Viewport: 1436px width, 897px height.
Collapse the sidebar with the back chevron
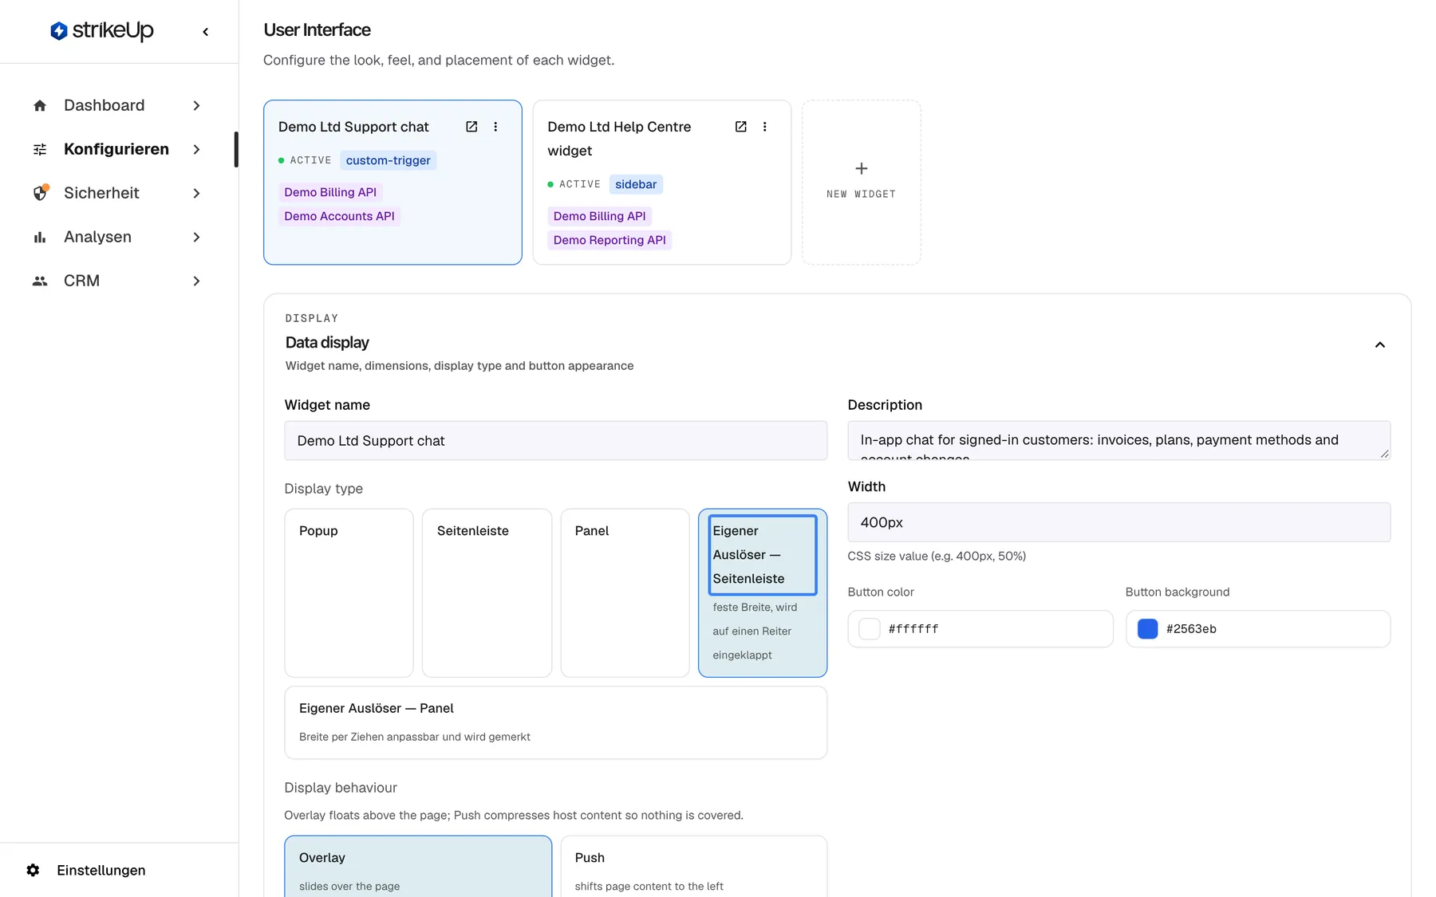coord(206,32)
